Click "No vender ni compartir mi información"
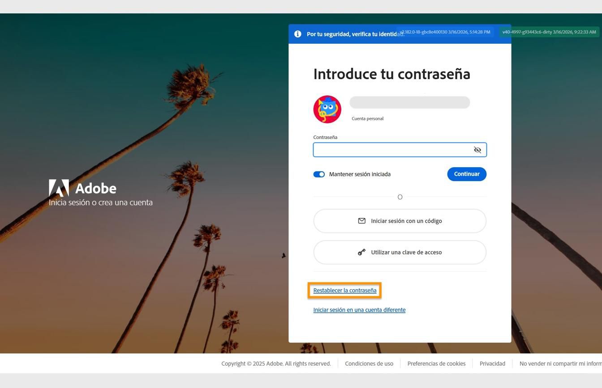This screenshot has height=388, width=602. (560, 363)
